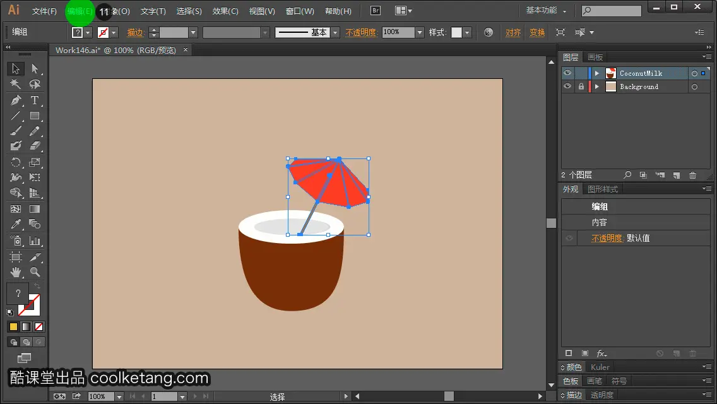Viewport: 717px width, 404px height.
Task: Open the brush definition 基本 dropdown
Action: click(x=336, y=32)
